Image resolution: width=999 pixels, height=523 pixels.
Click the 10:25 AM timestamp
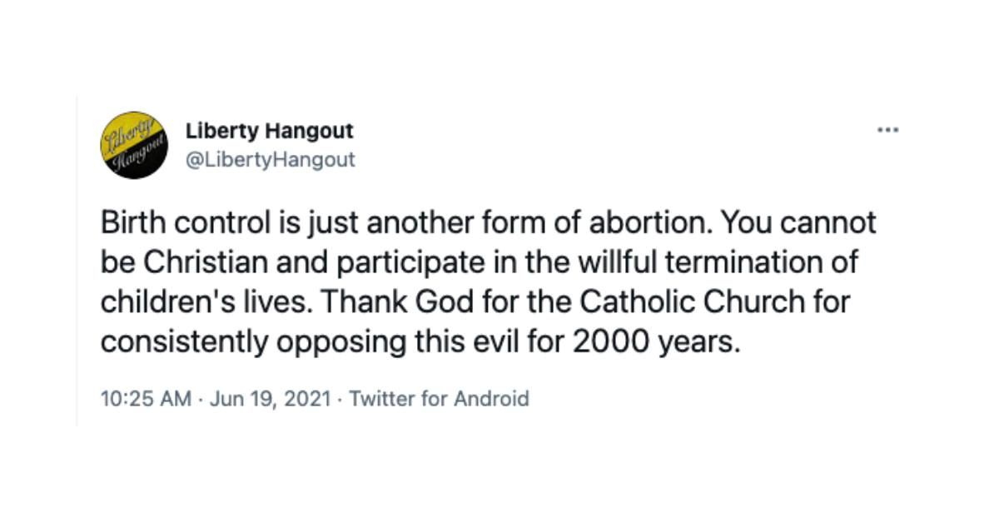[x=147, y=399]
